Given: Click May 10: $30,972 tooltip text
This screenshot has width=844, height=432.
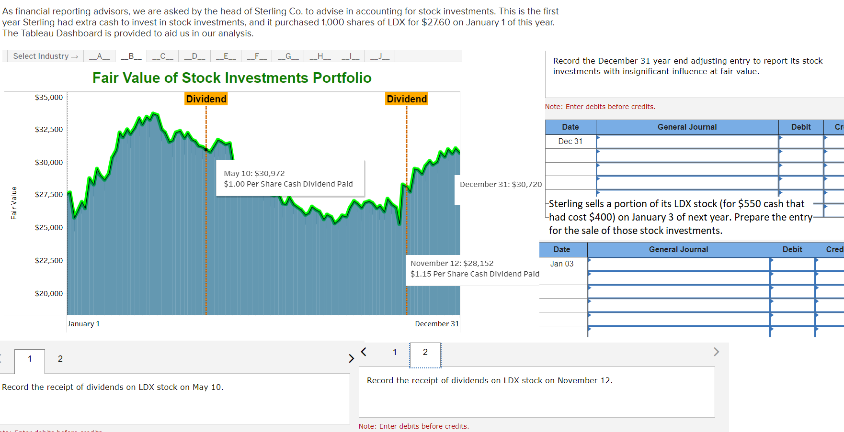Looking at the screenshot, I should pos(254,174).
